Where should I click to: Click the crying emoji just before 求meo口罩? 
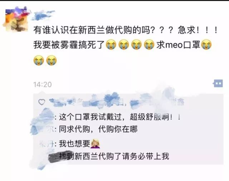pyautogui.click(x=149, y=44)
